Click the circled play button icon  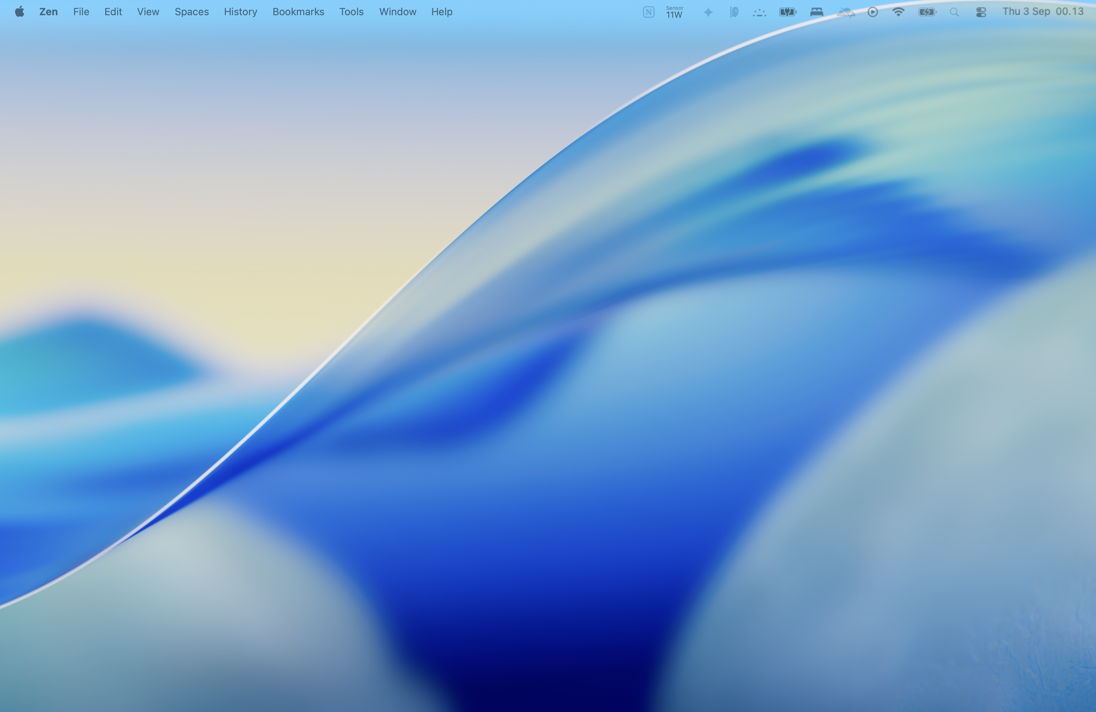pos(872,12)
